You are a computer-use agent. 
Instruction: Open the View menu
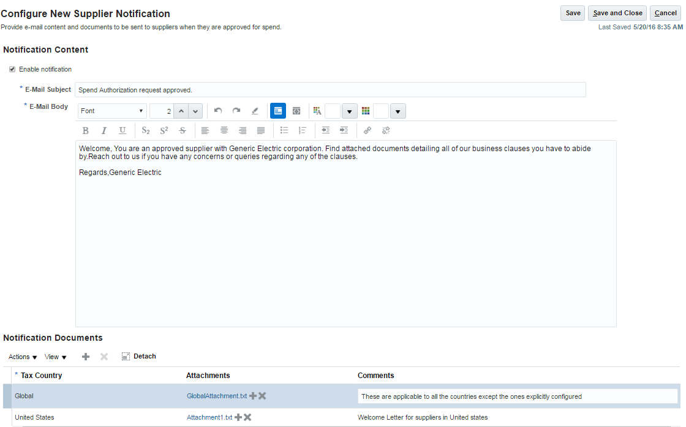tap(56, 357)
